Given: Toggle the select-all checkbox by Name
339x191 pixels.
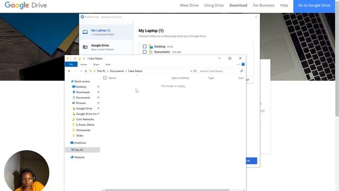Looking at the screenshot, I should point(105,78).
